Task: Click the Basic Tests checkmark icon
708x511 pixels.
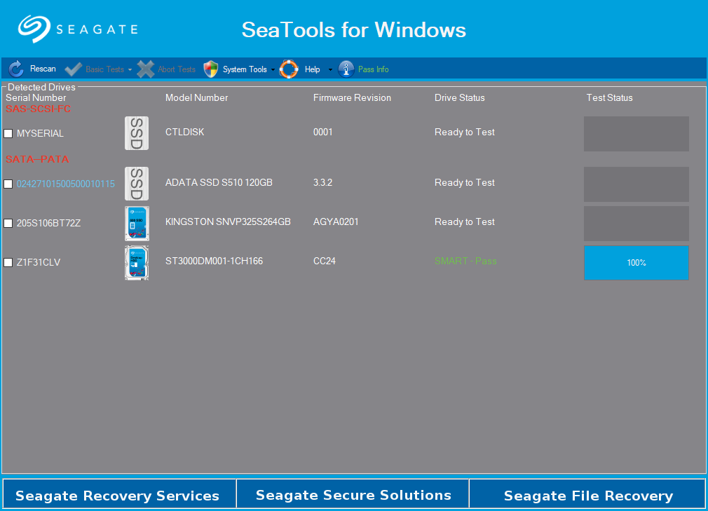Action: click(x=73, y=69)
